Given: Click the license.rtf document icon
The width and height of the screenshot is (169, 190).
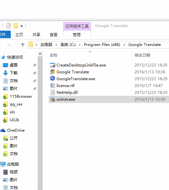Looking at the screenshot, I should click(53, 85).
